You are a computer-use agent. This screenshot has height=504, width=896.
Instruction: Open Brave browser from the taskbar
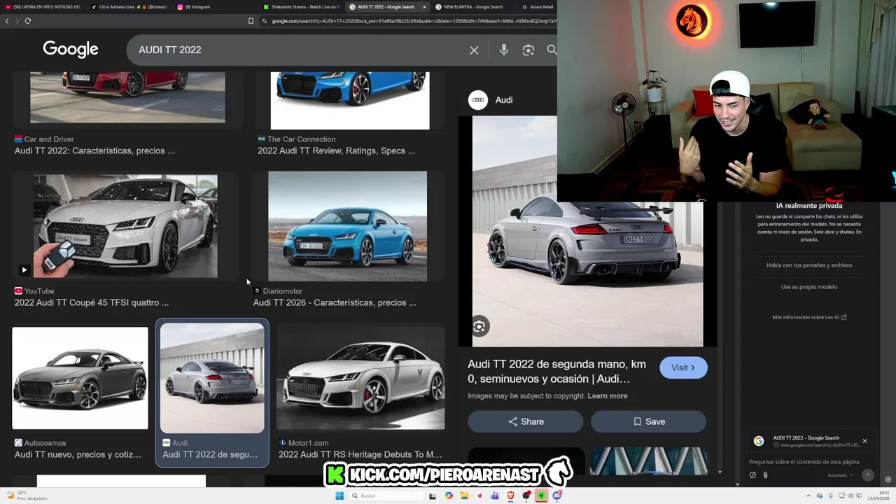510,496
